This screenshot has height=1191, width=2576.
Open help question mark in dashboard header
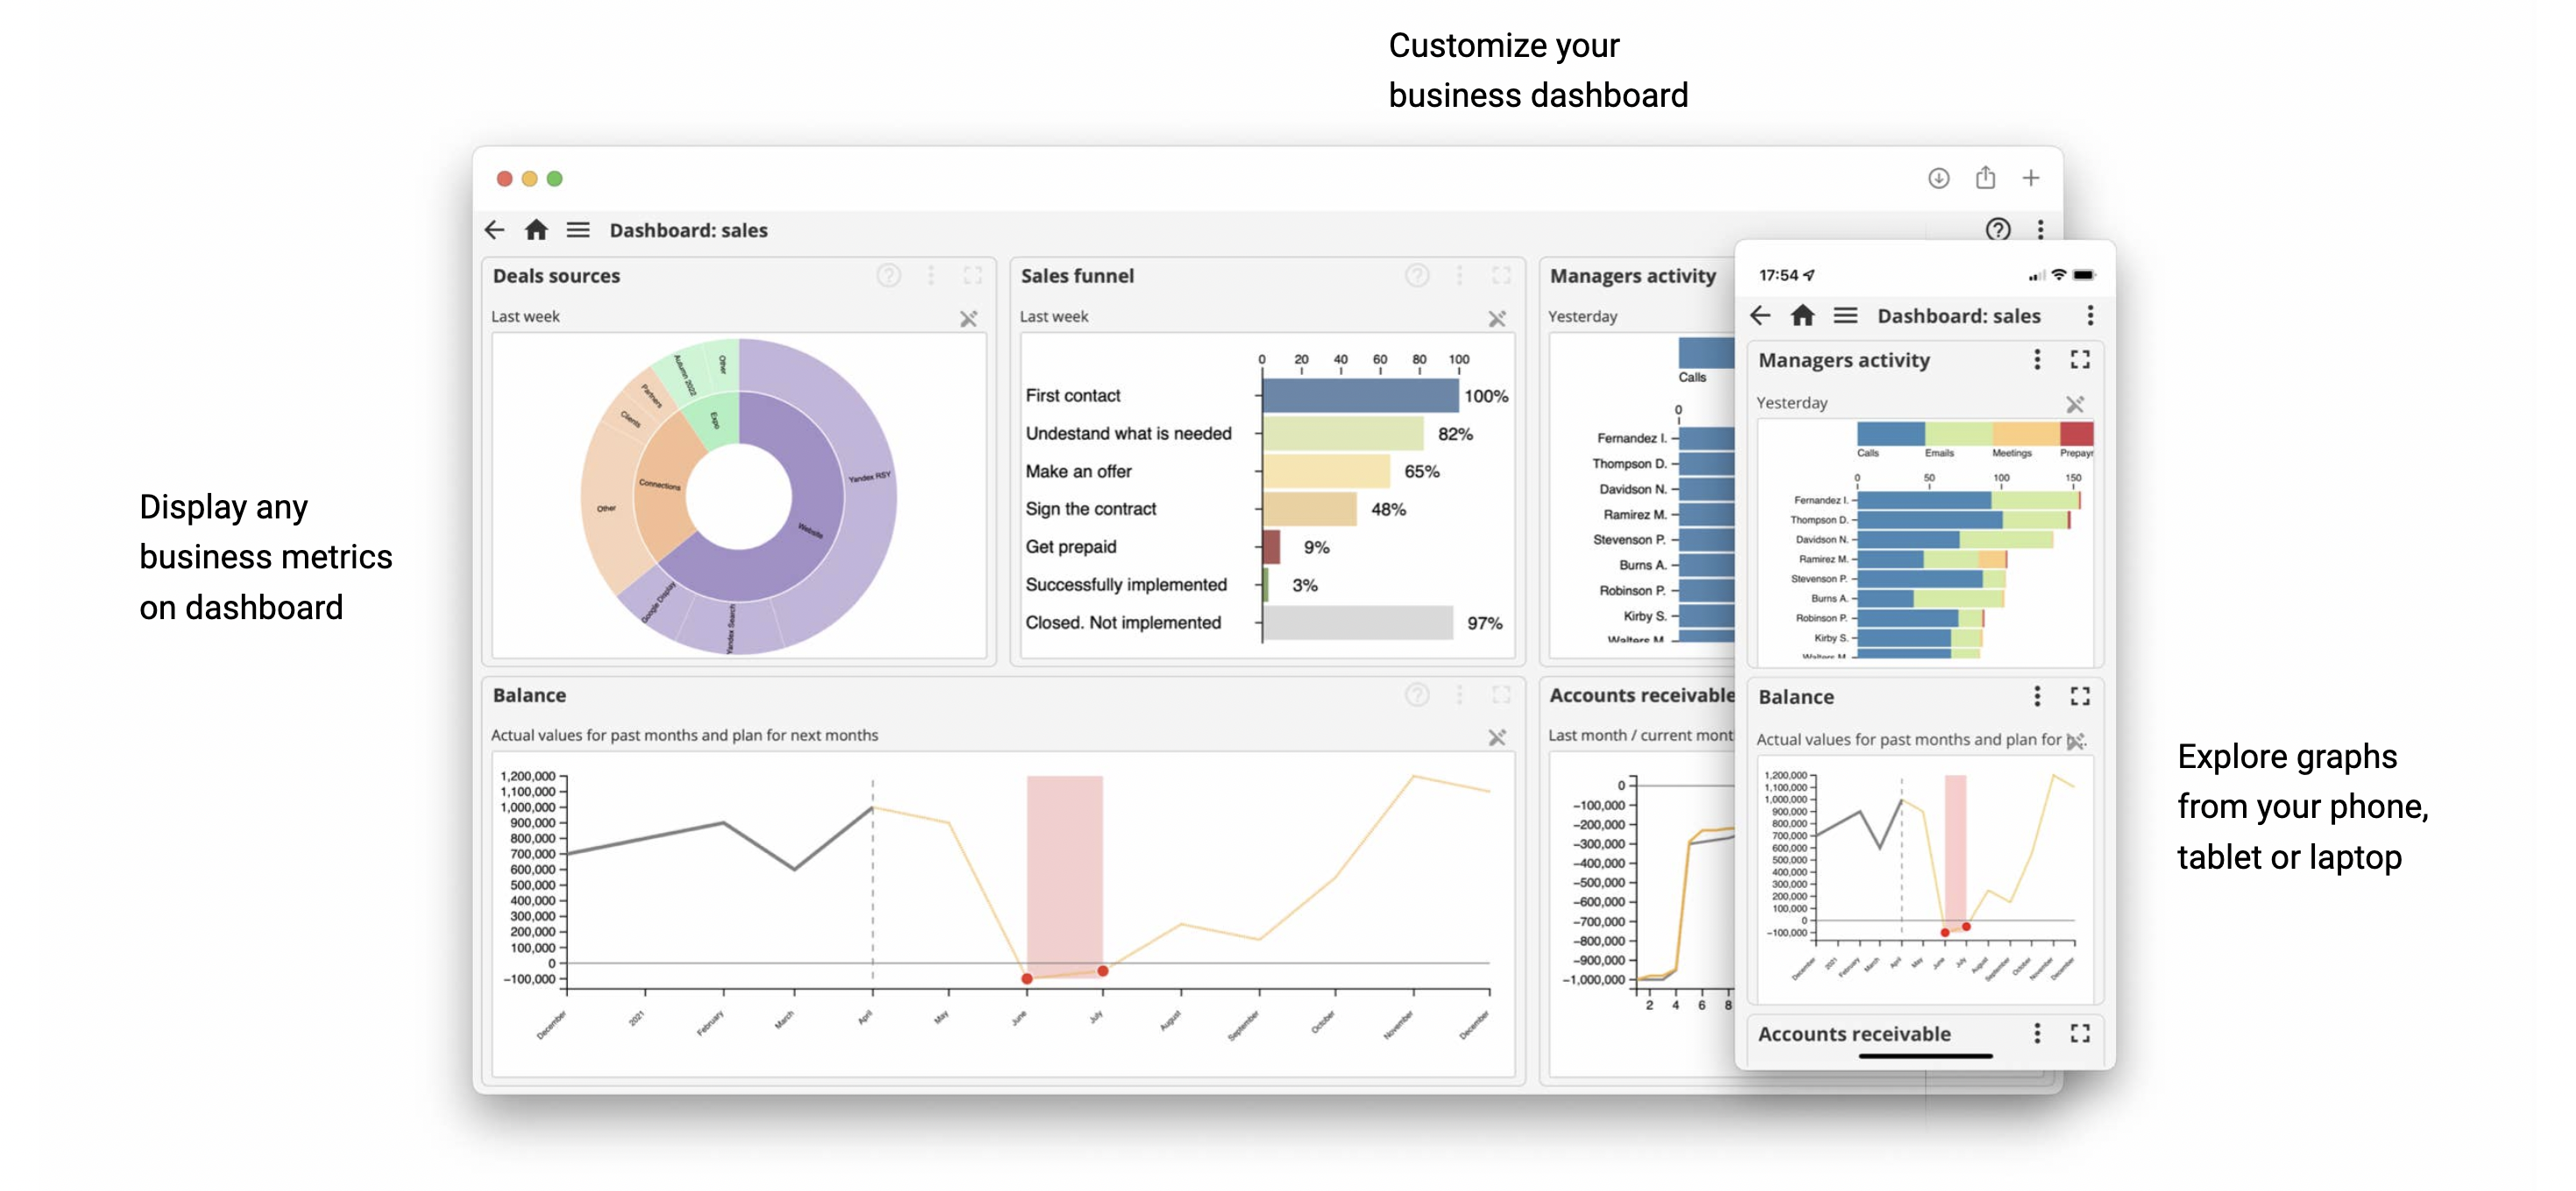1997,229
